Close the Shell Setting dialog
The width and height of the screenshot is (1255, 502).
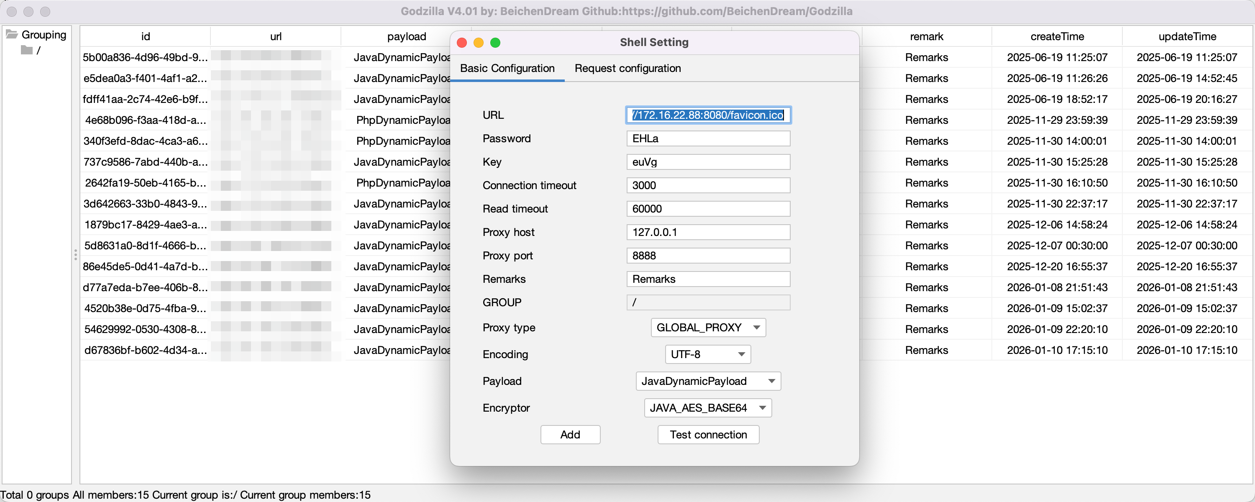pos(462,43)
